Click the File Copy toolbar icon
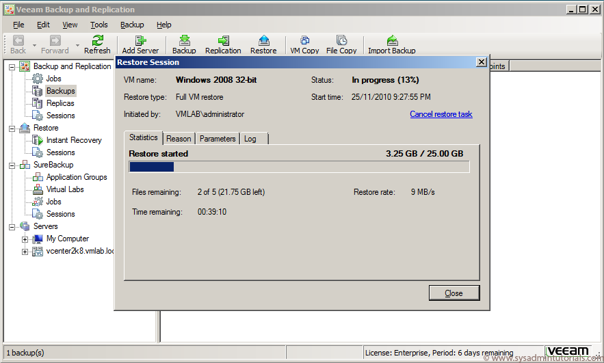604x363 pixels. coord(341,40)
